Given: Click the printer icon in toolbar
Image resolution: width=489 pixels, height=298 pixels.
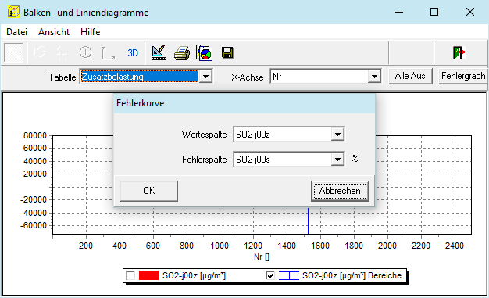Looking at the screenshot, I should click(x=182, y=53).
